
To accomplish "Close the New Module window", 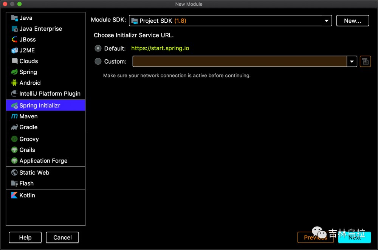I will click(x=5, y=4).
